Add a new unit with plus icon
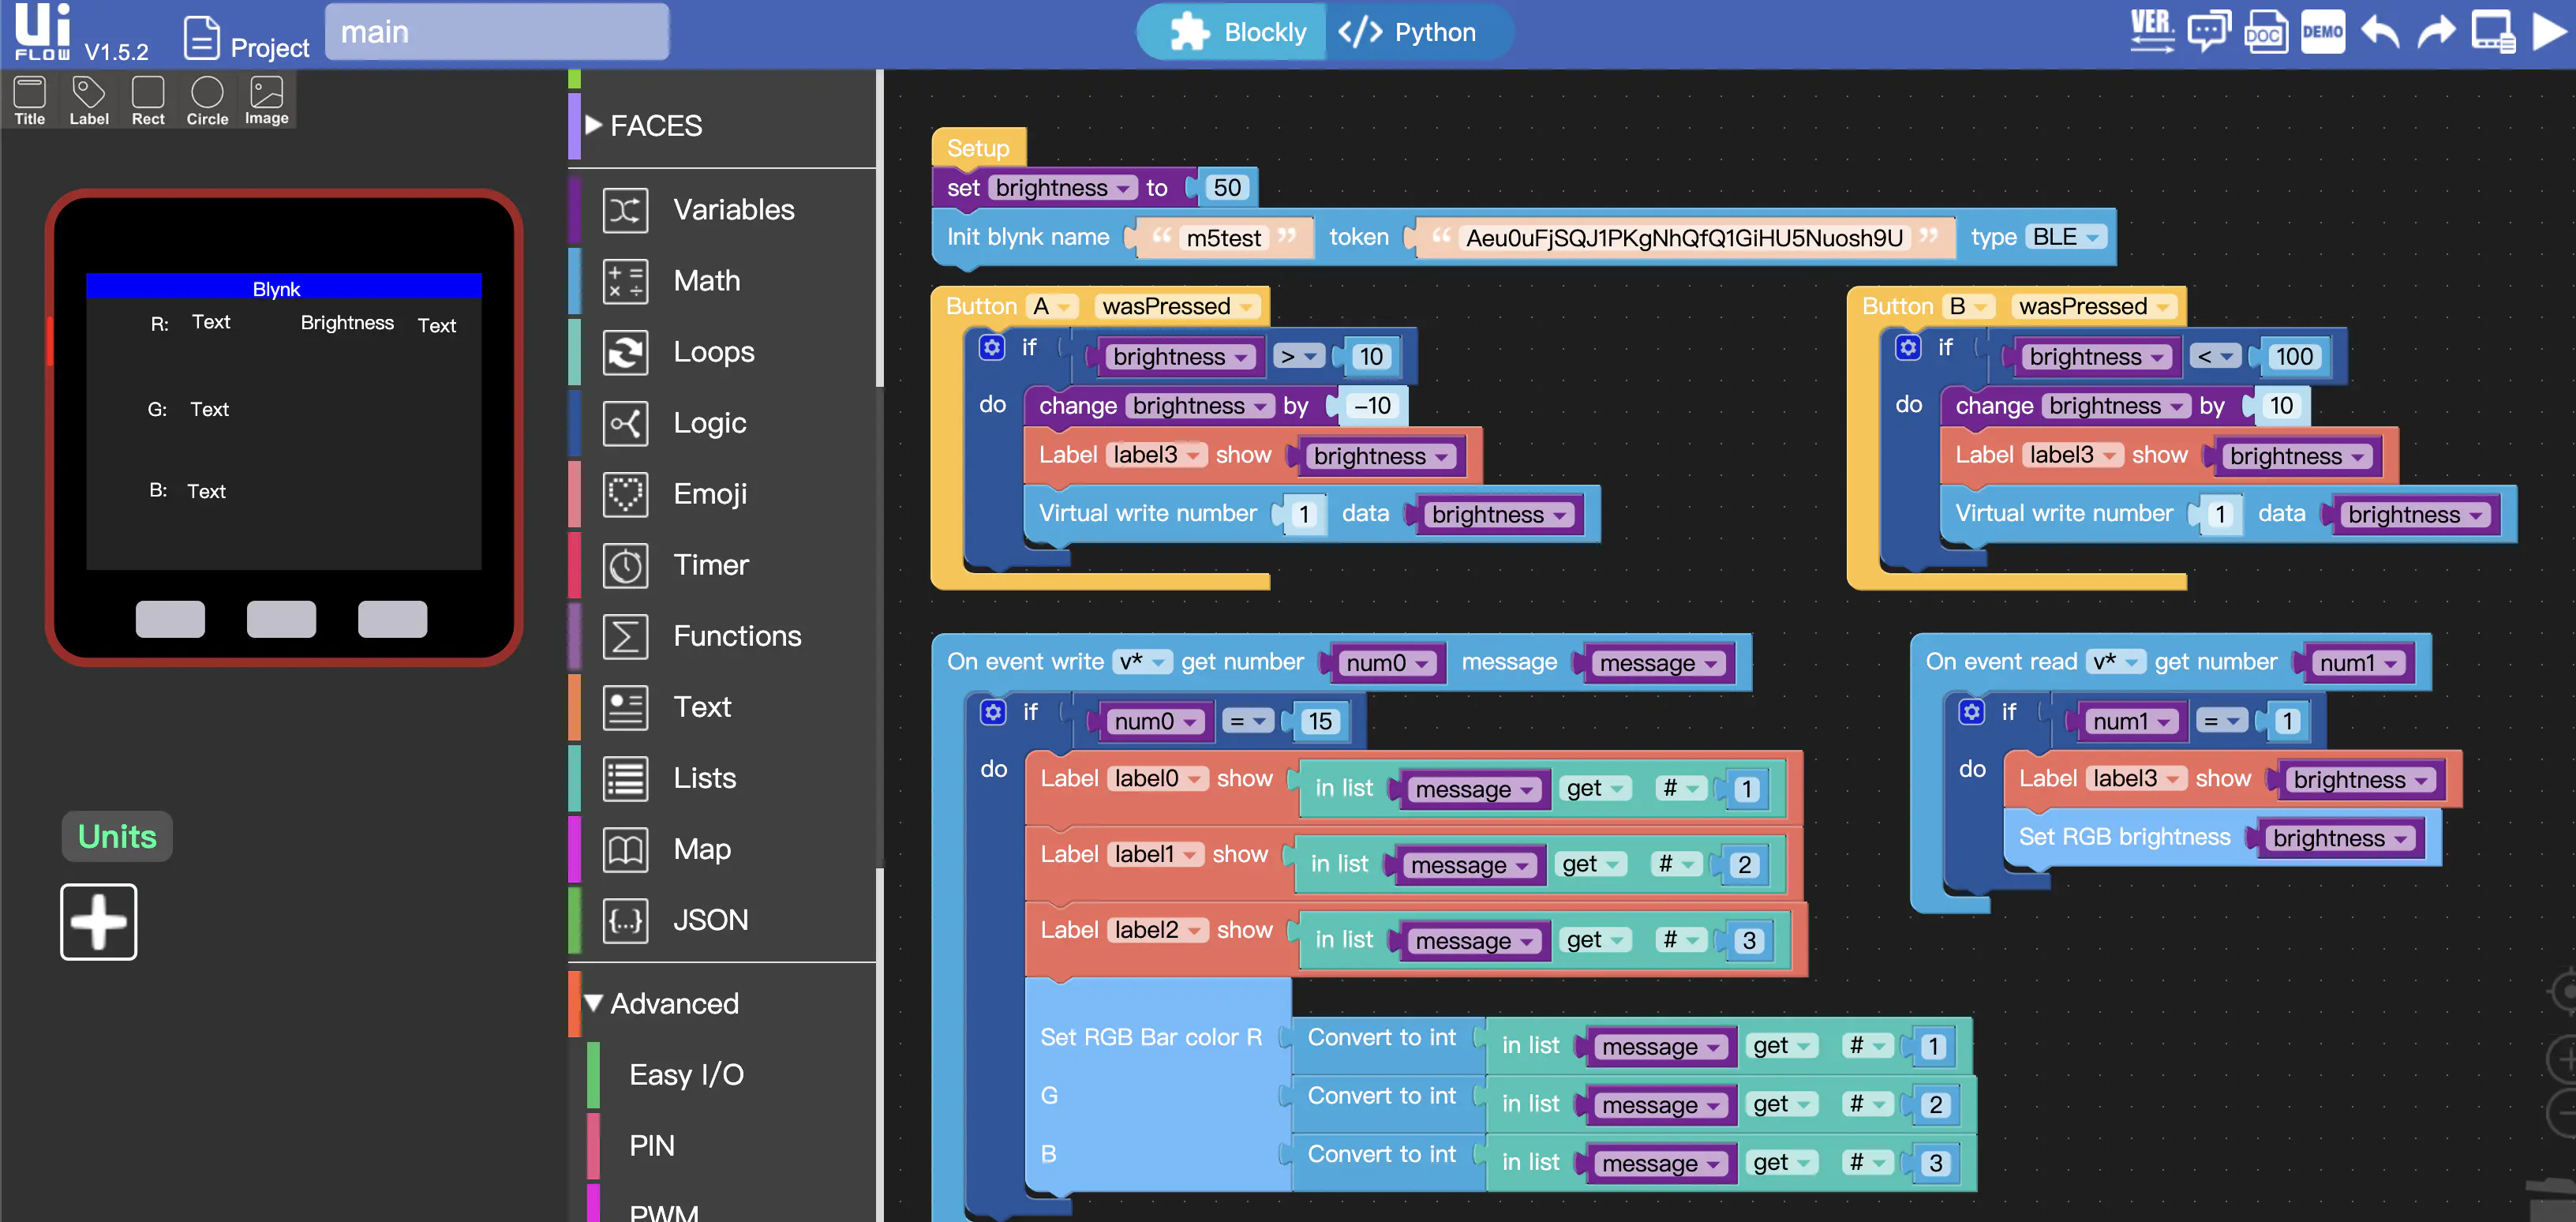The image size is (2576, 1222). [98, 921]
